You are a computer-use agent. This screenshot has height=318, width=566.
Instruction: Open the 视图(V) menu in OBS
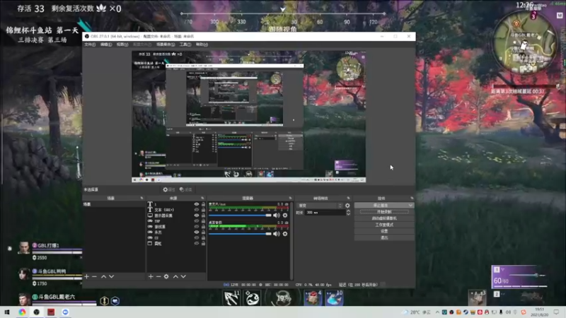point(122,45)
